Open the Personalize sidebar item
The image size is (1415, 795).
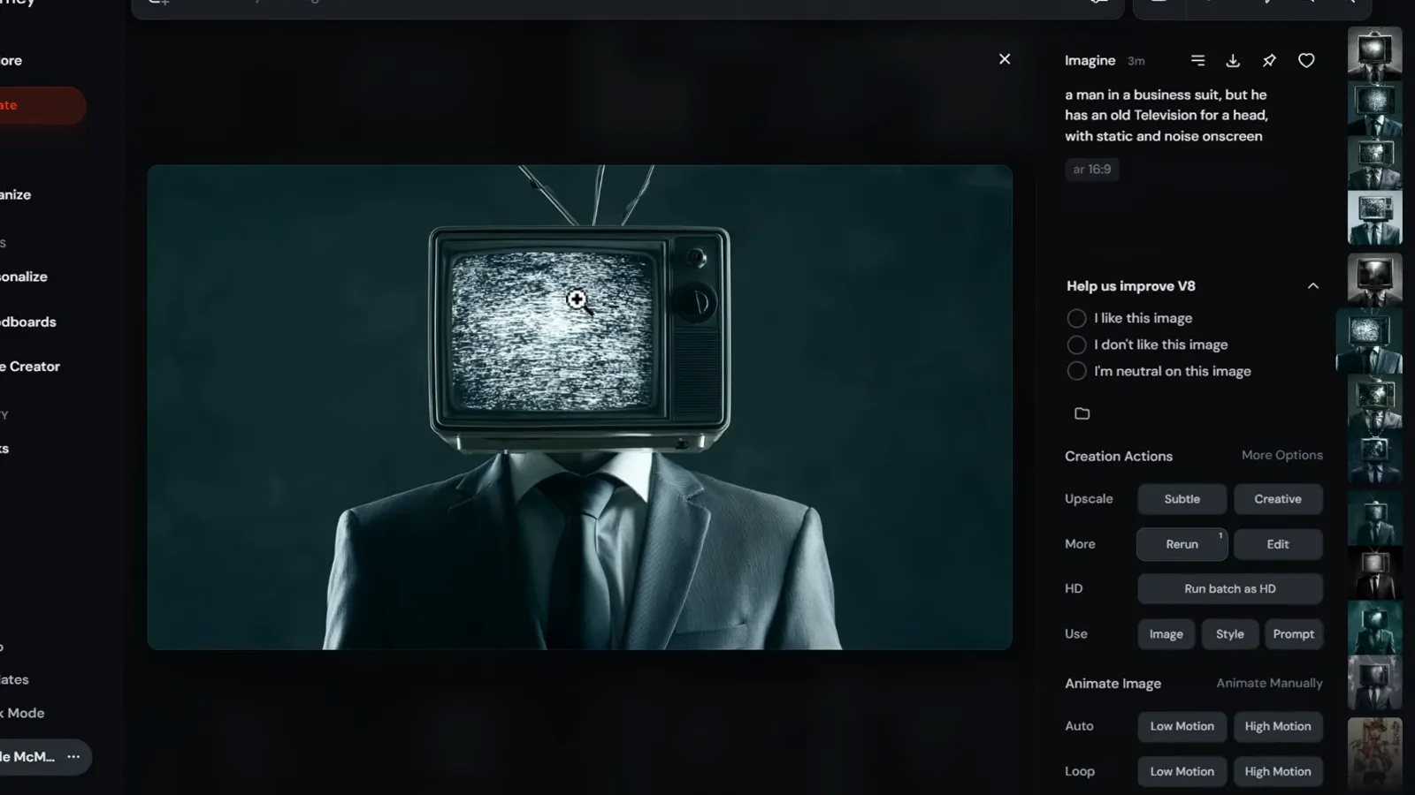coord(24,276)
